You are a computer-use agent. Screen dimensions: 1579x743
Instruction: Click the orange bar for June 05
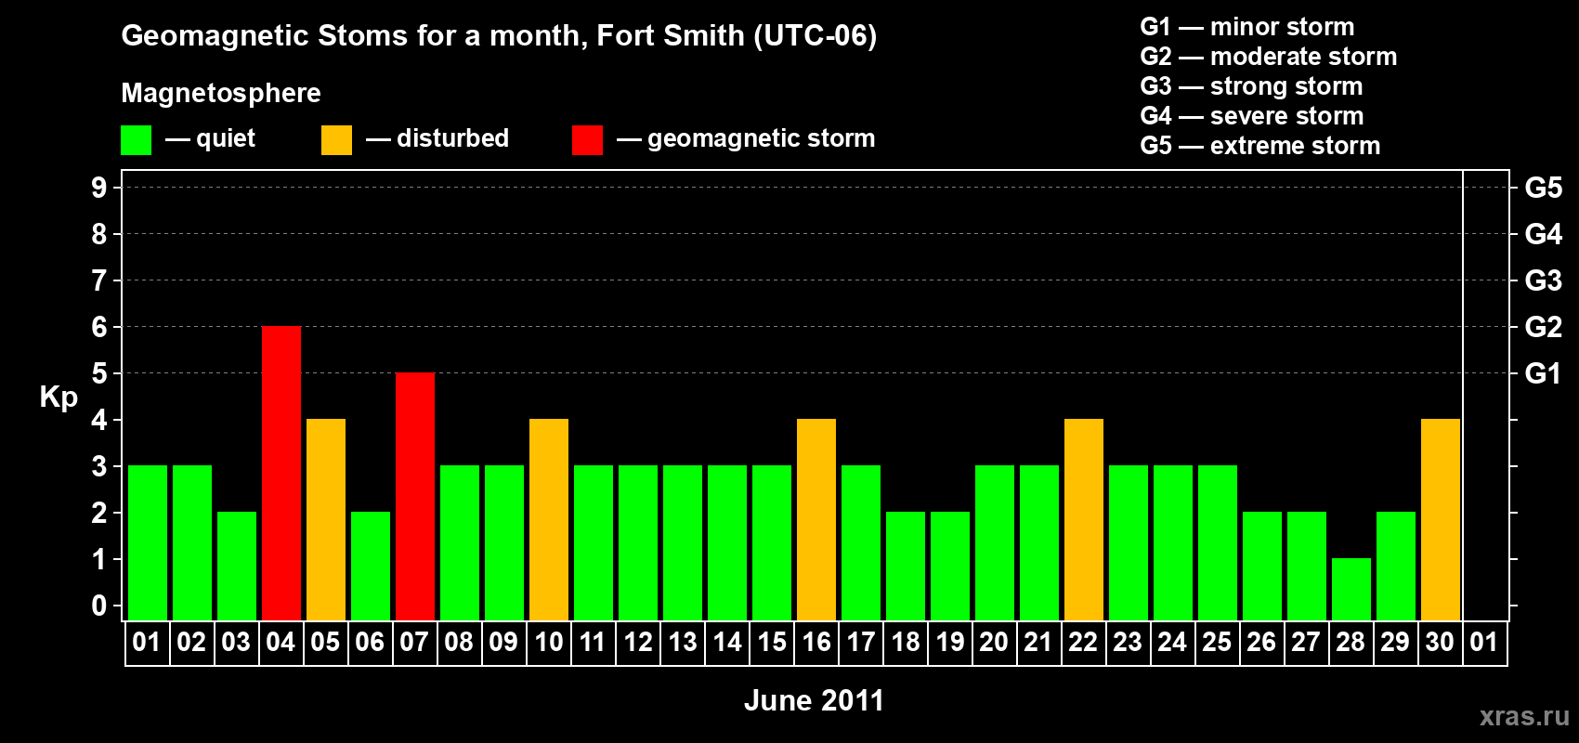(326, 519)
